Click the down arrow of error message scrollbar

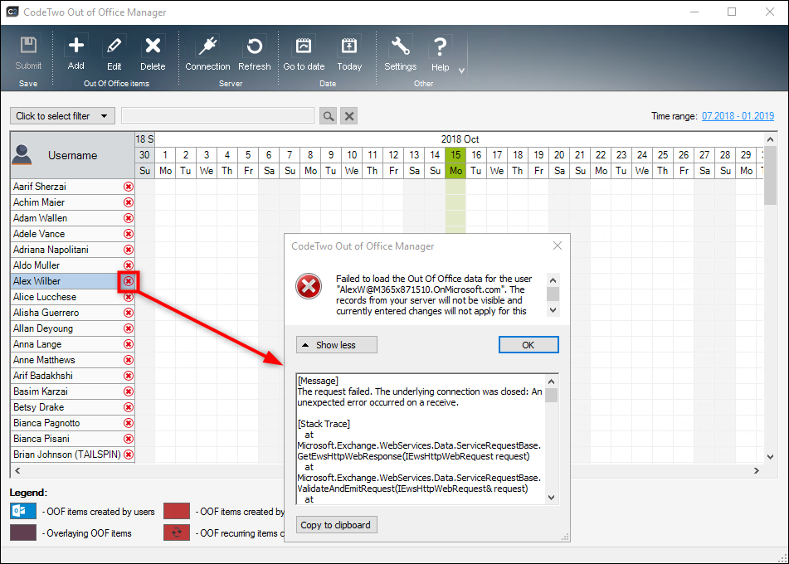(x=553, y=310)
